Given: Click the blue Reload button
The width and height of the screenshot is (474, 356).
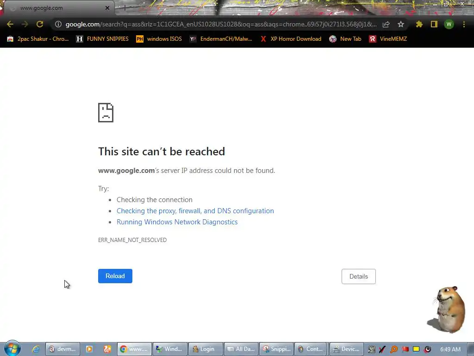Looking at the screenshot, I should (x=115, y=276).
